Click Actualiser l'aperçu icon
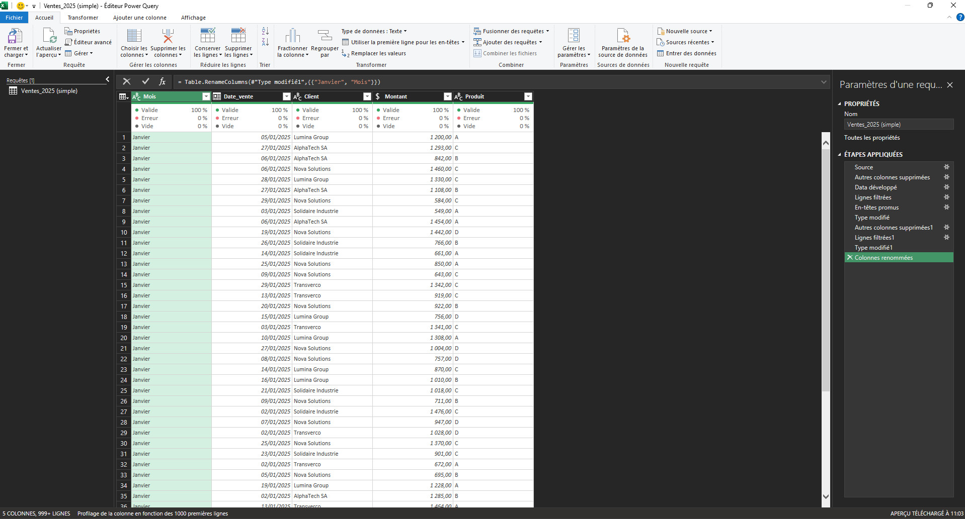Image resolution: width=965 pixels, height=519 pixels. (49, 36)
